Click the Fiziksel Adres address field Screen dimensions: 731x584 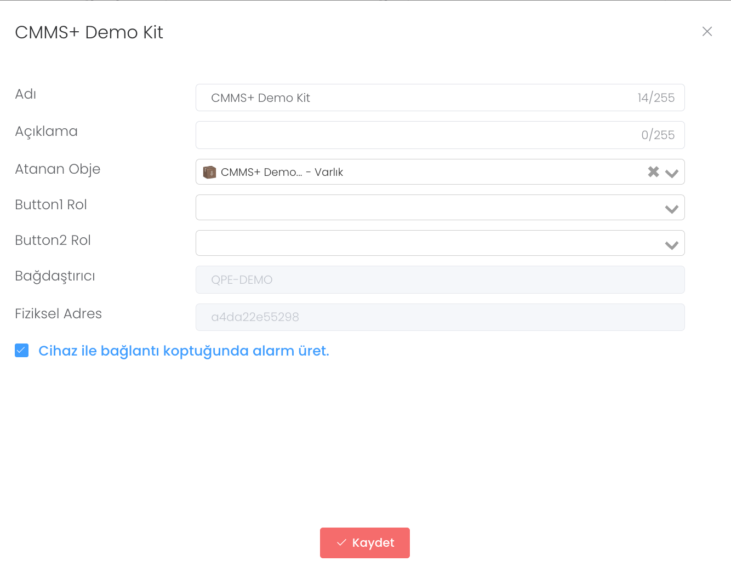click(439, 317)
